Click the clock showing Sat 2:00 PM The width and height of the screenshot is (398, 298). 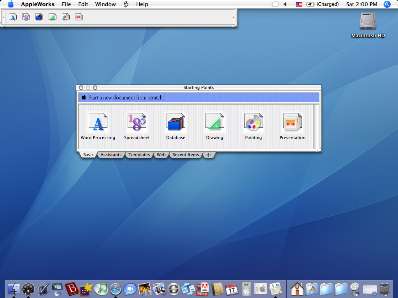pos(362,4)
